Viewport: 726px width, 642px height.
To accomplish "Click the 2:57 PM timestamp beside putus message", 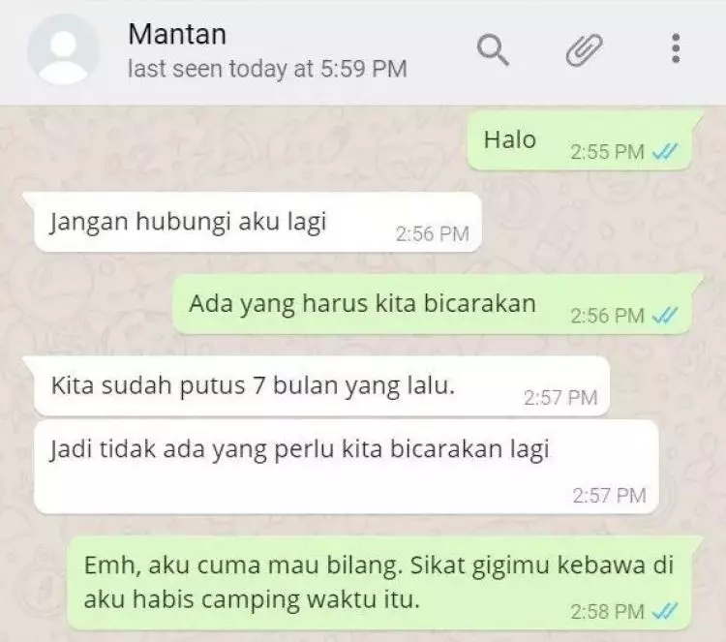I will pyautogui.click(x=560, y=397).
